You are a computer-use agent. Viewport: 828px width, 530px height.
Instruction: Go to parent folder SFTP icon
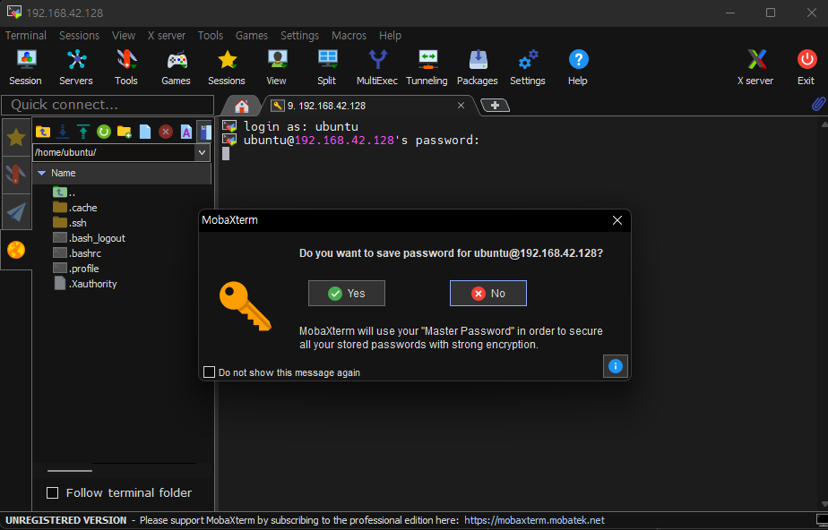(x=43, y=132)
